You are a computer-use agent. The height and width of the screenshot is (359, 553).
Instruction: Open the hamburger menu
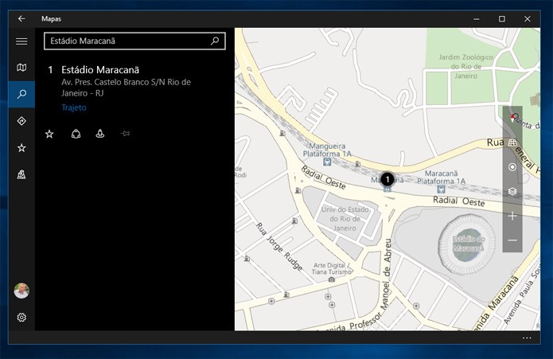point(21,41)
